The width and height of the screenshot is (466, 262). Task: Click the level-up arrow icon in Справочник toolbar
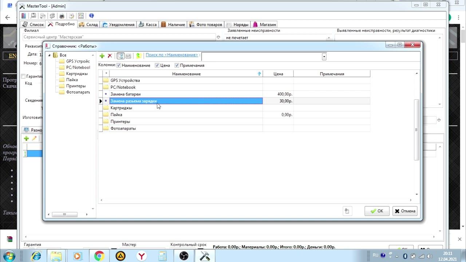pyautogui.click(x=138, y=56)
